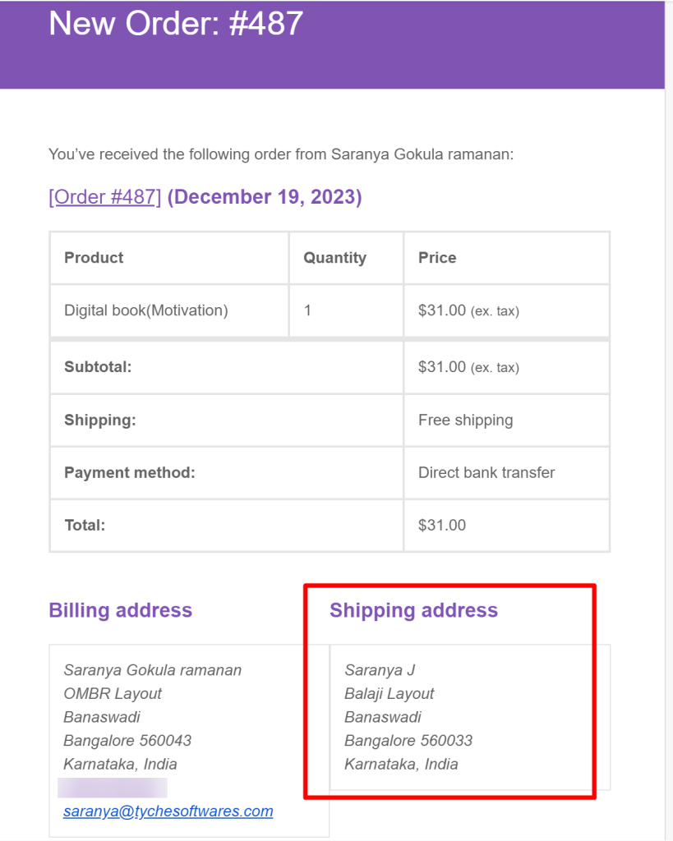
Task: Open the Order #487 link
Action: (x=104, y=197)
